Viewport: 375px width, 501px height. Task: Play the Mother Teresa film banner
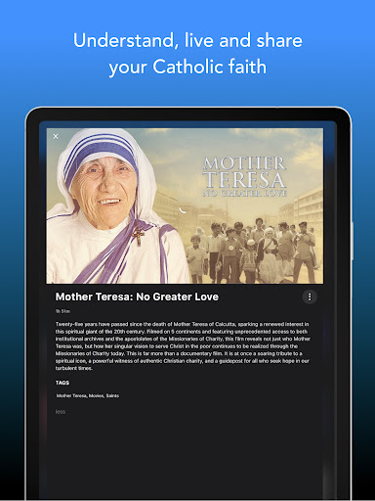click(185, 205)
